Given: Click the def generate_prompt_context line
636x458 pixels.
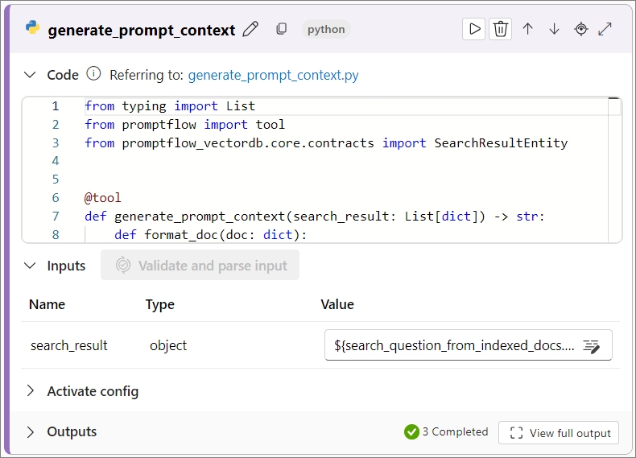Looking at the screenshot, I should tap(314, 217).
